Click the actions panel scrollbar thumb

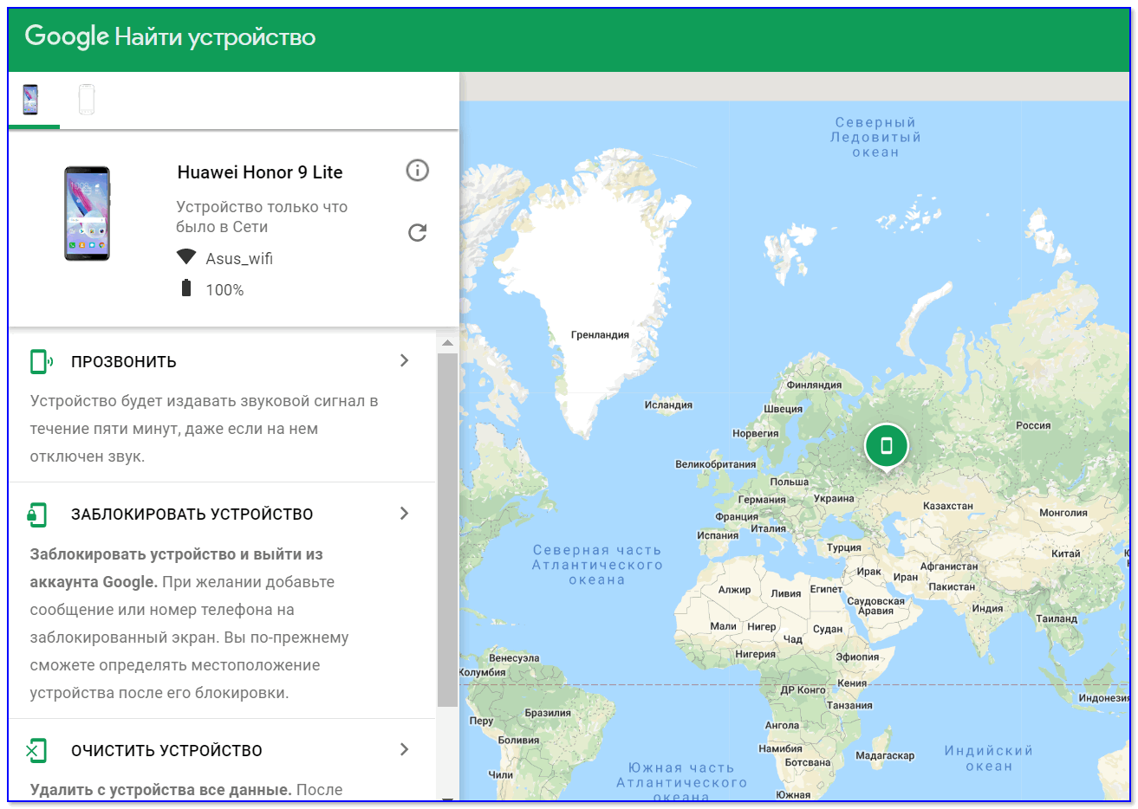point(447,528)
